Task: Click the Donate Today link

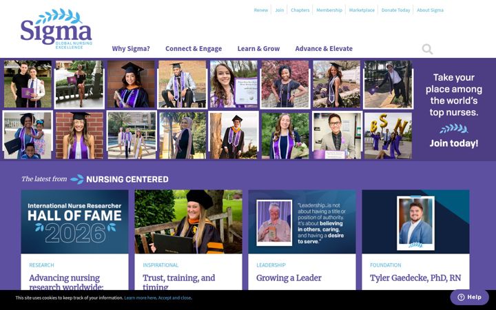Action: tap(395, 10)
